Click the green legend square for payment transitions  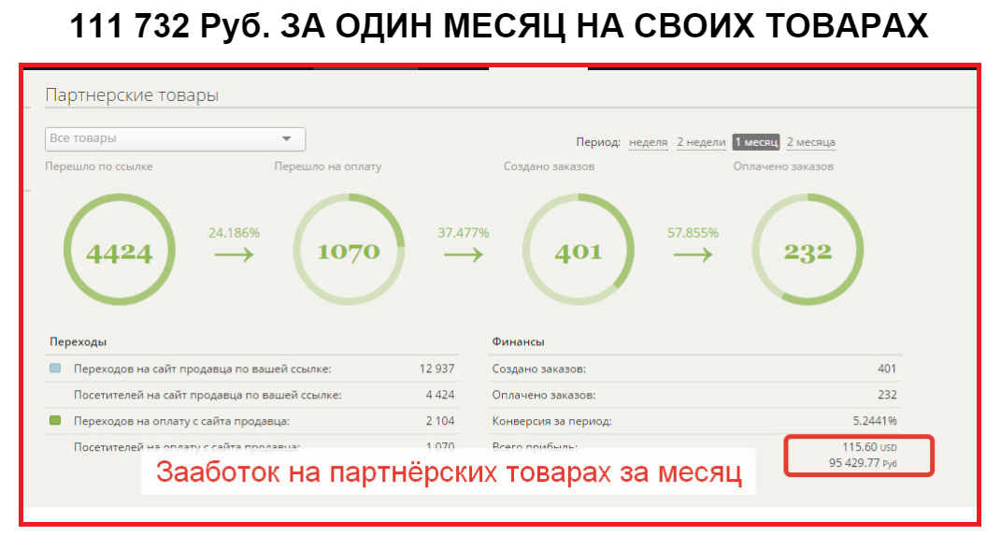pos(55,420)
